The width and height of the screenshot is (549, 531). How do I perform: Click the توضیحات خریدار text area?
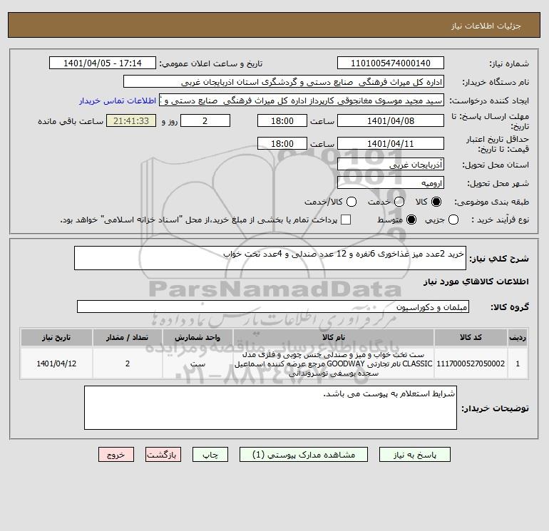pyautogui.click(x=270, y=408)
